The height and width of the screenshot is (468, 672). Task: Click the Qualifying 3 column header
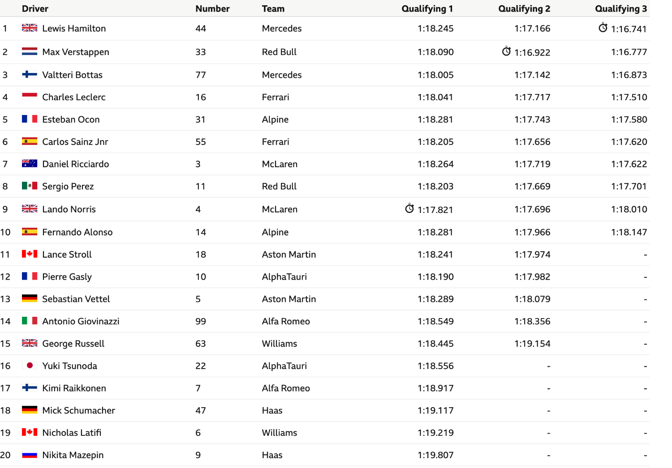(x=621, y=9)
